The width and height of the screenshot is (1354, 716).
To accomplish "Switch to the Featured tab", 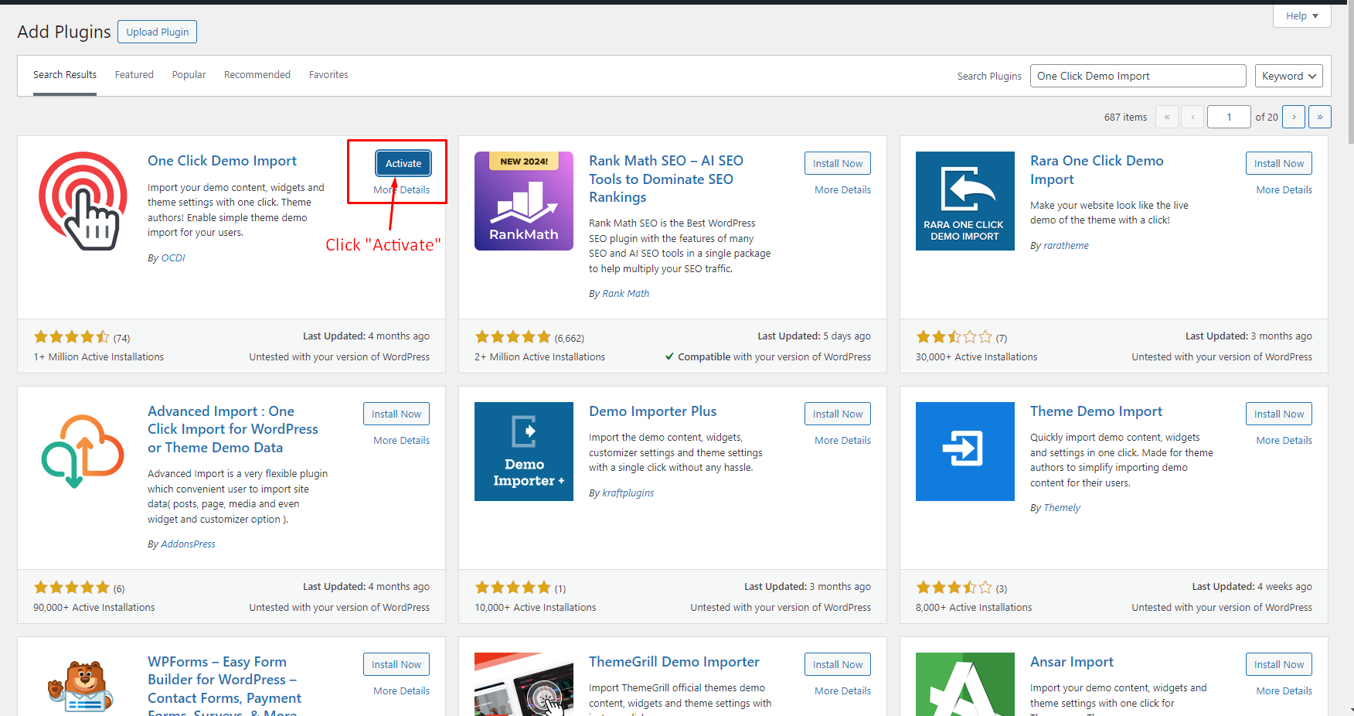I will pyautogui.click(x=134, y=75).
